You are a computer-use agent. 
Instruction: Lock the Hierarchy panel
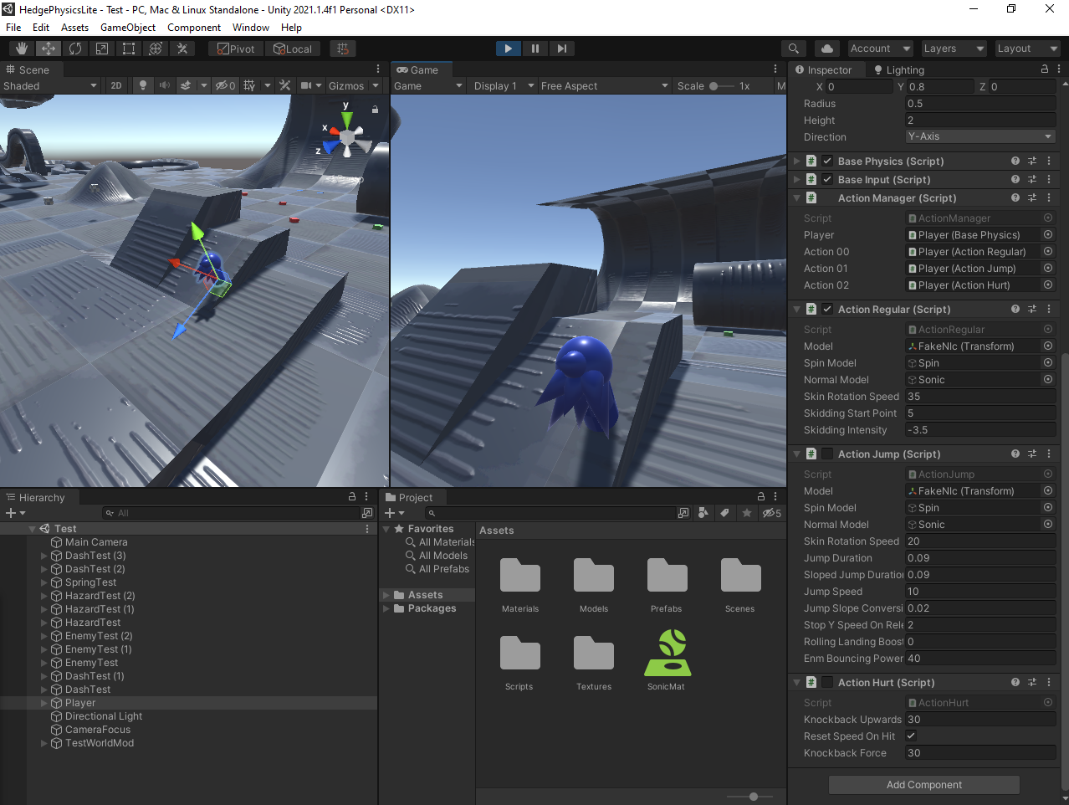pos(352,497)
